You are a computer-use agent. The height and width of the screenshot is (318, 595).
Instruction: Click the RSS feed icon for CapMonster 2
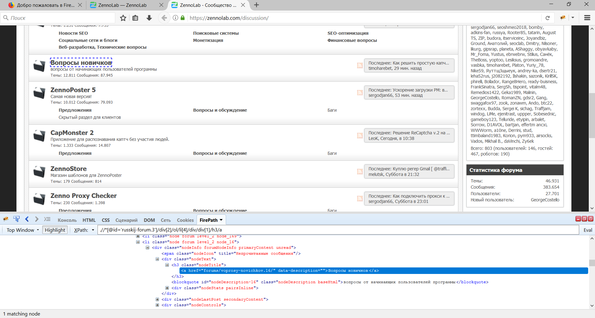pyautogui.click(x=360, y=136)
